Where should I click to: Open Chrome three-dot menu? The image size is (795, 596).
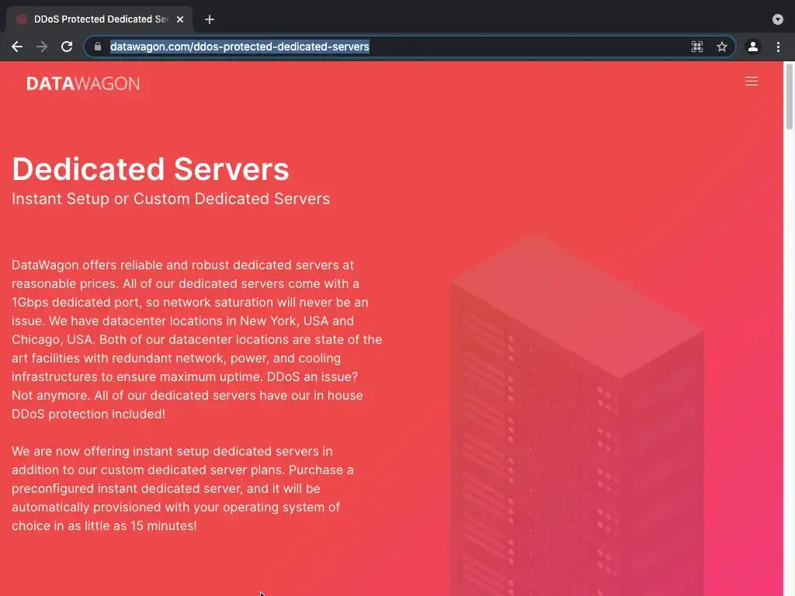pyautogui.click(x=778, y=47)
